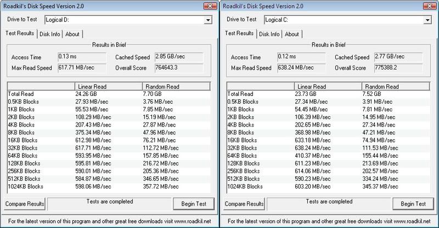Viewport: 439px width, 228px height.
Task: Click Cached Speed field 2.85 GB/sec
Action: point(179,57)
